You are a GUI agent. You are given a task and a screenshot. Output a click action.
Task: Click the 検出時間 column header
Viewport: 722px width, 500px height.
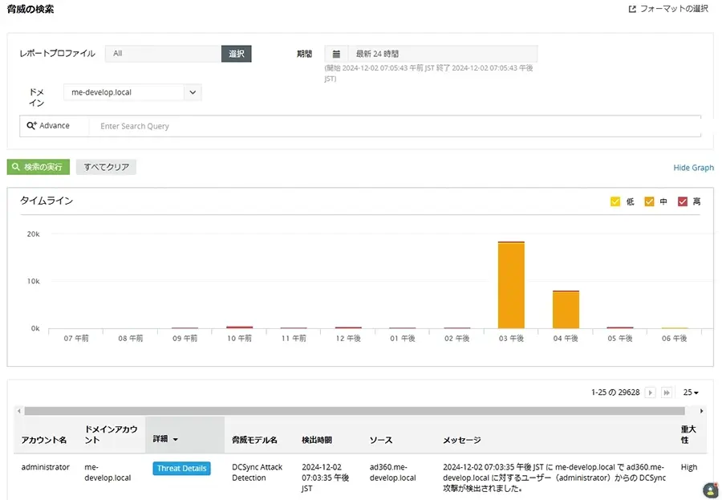[317, 440]
